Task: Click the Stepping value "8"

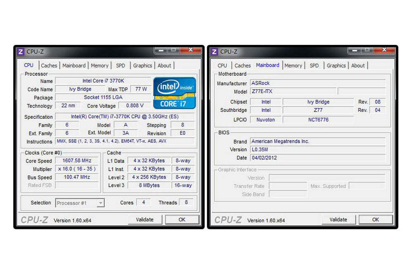Action: pyautogui.click(x=183, y=125)
